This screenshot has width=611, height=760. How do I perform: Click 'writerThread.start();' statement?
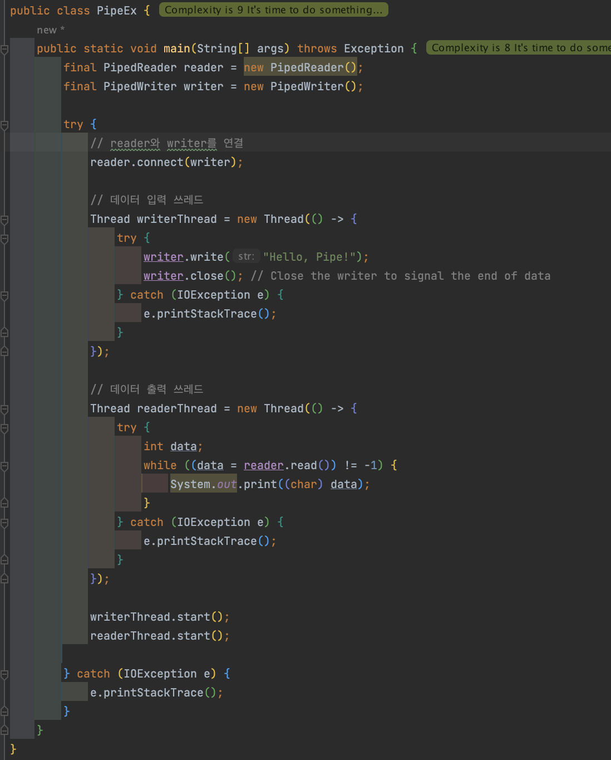[160, 617]
